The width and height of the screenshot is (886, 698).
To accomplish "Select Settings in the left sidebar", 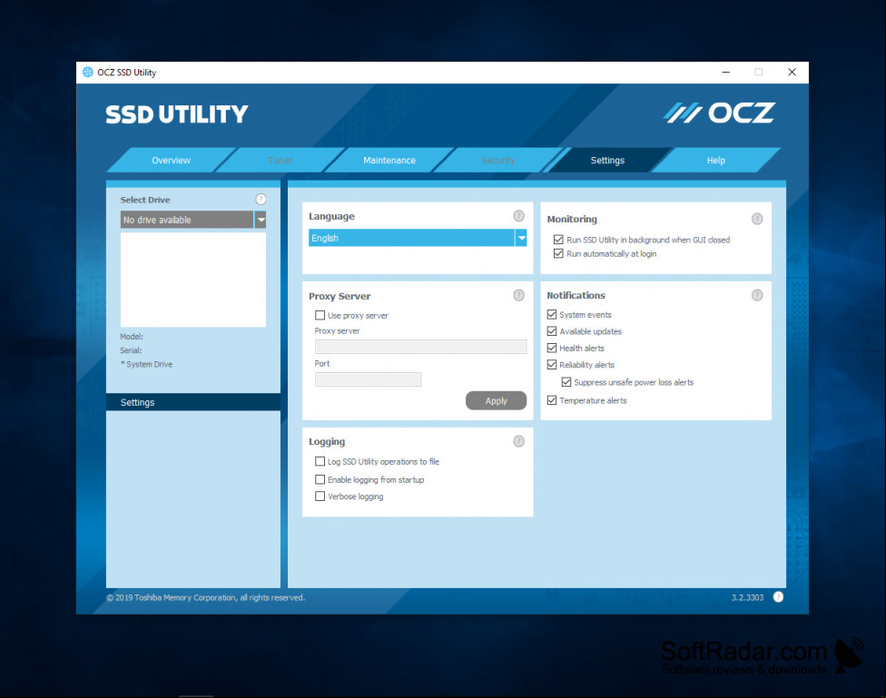I will pos(192,402).
